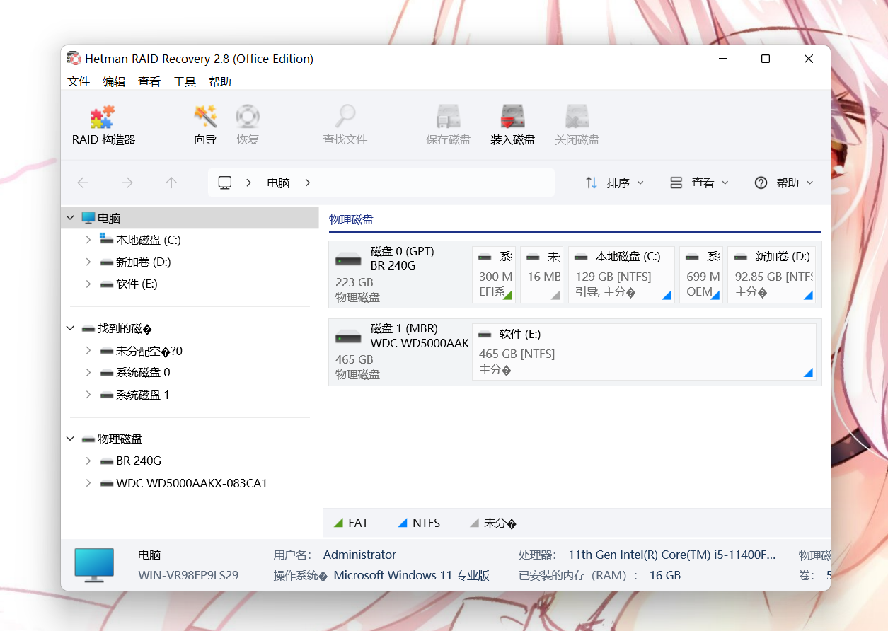The height and width of the screenshot is (631, 888).
Task: Click the 装入磁盘 toolbar icon
Action: click(513, 117)
